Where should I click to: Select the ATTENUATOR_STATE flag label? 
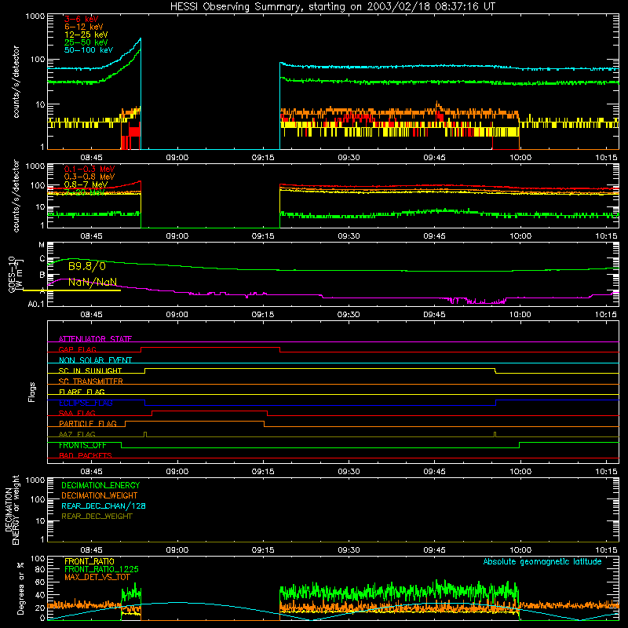95,339
